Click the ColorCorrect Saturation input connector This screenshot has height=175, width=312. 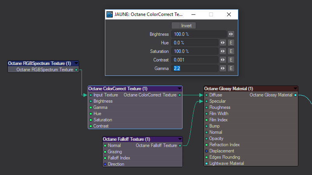[91, 120]
